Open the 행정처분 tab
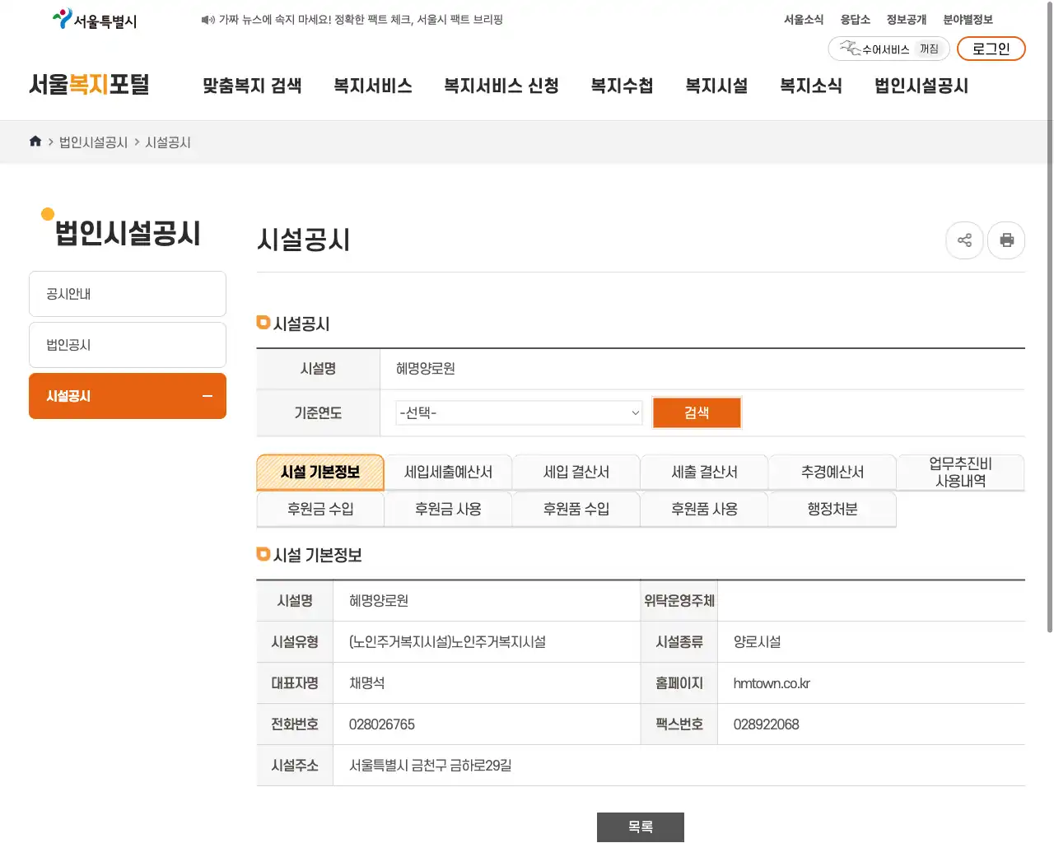This screenshot has height=843, width=1054. [832, 510]
